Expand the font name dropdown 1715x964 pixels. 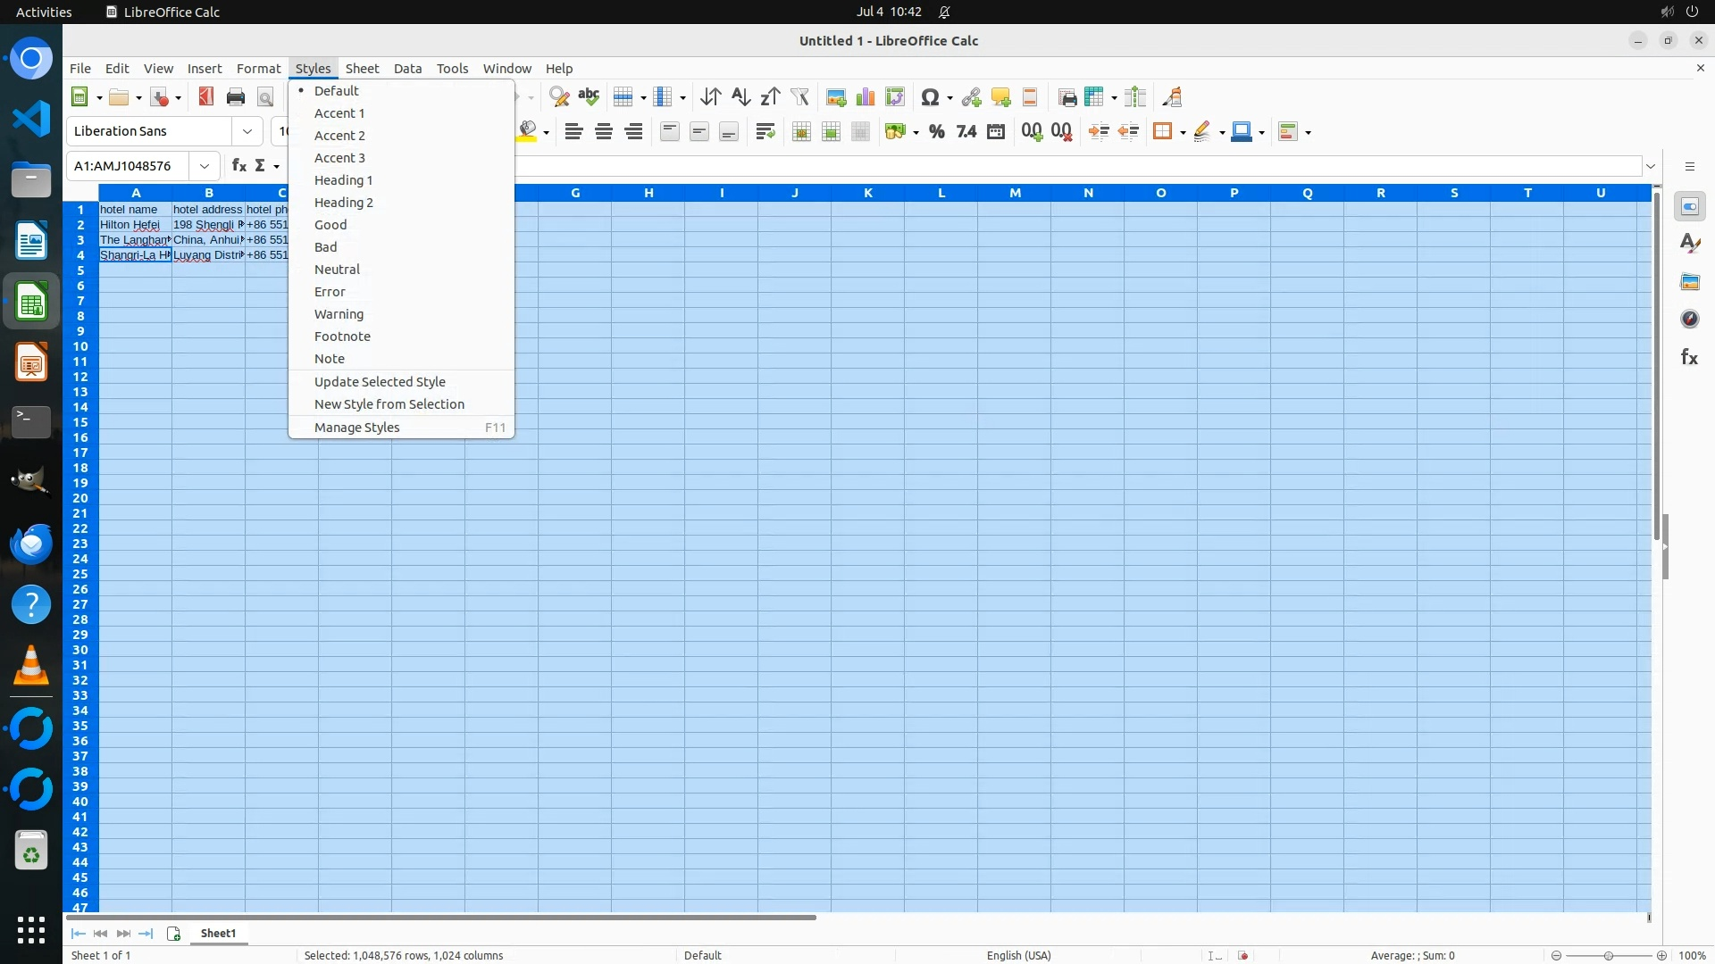[247, 131]
